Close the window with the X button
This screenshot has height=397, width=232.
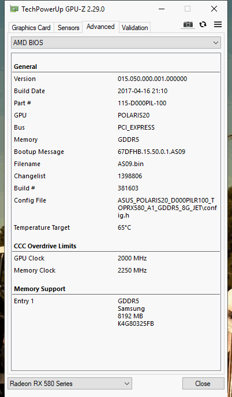tap(214, 9)
